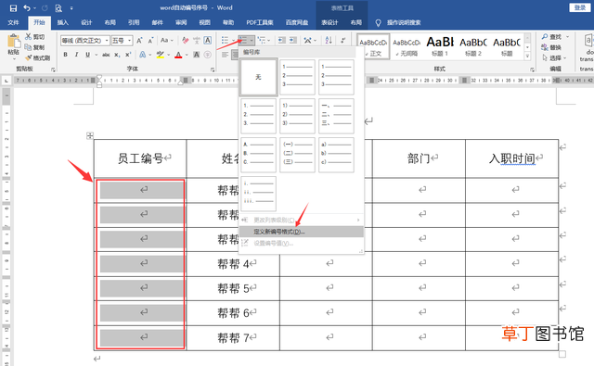Click the Undo arrow icon
This screenshot has height=366, width=594.
click(27, 8)
